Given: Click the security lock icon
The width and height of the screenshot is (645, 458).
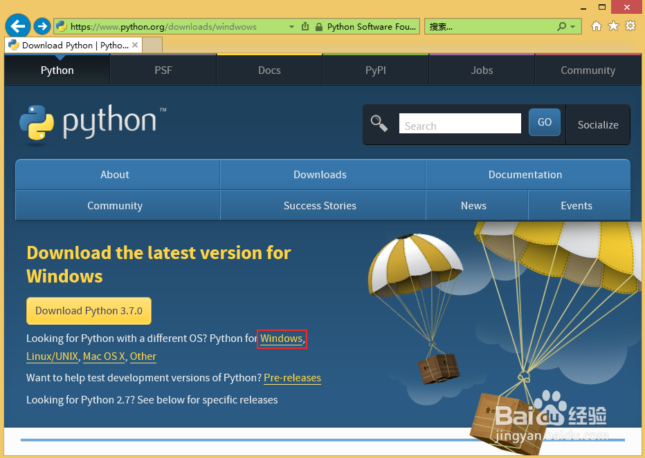Looking at the screenshot, I should [319, 27].
